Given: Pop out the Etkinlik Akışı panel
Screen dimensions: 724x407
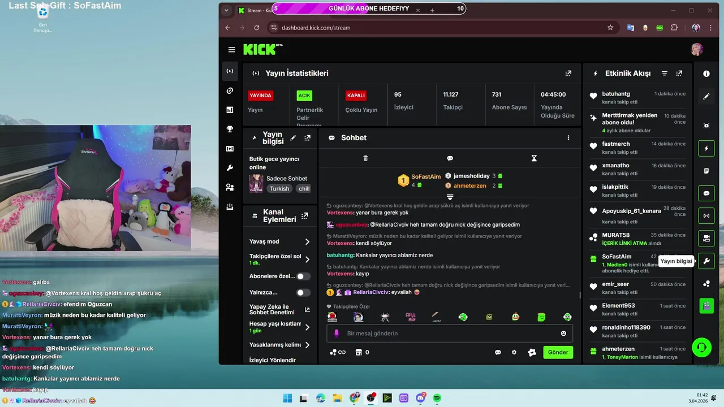Looking at the screenshot, I should pyautogui.click(x=679, y=73).
